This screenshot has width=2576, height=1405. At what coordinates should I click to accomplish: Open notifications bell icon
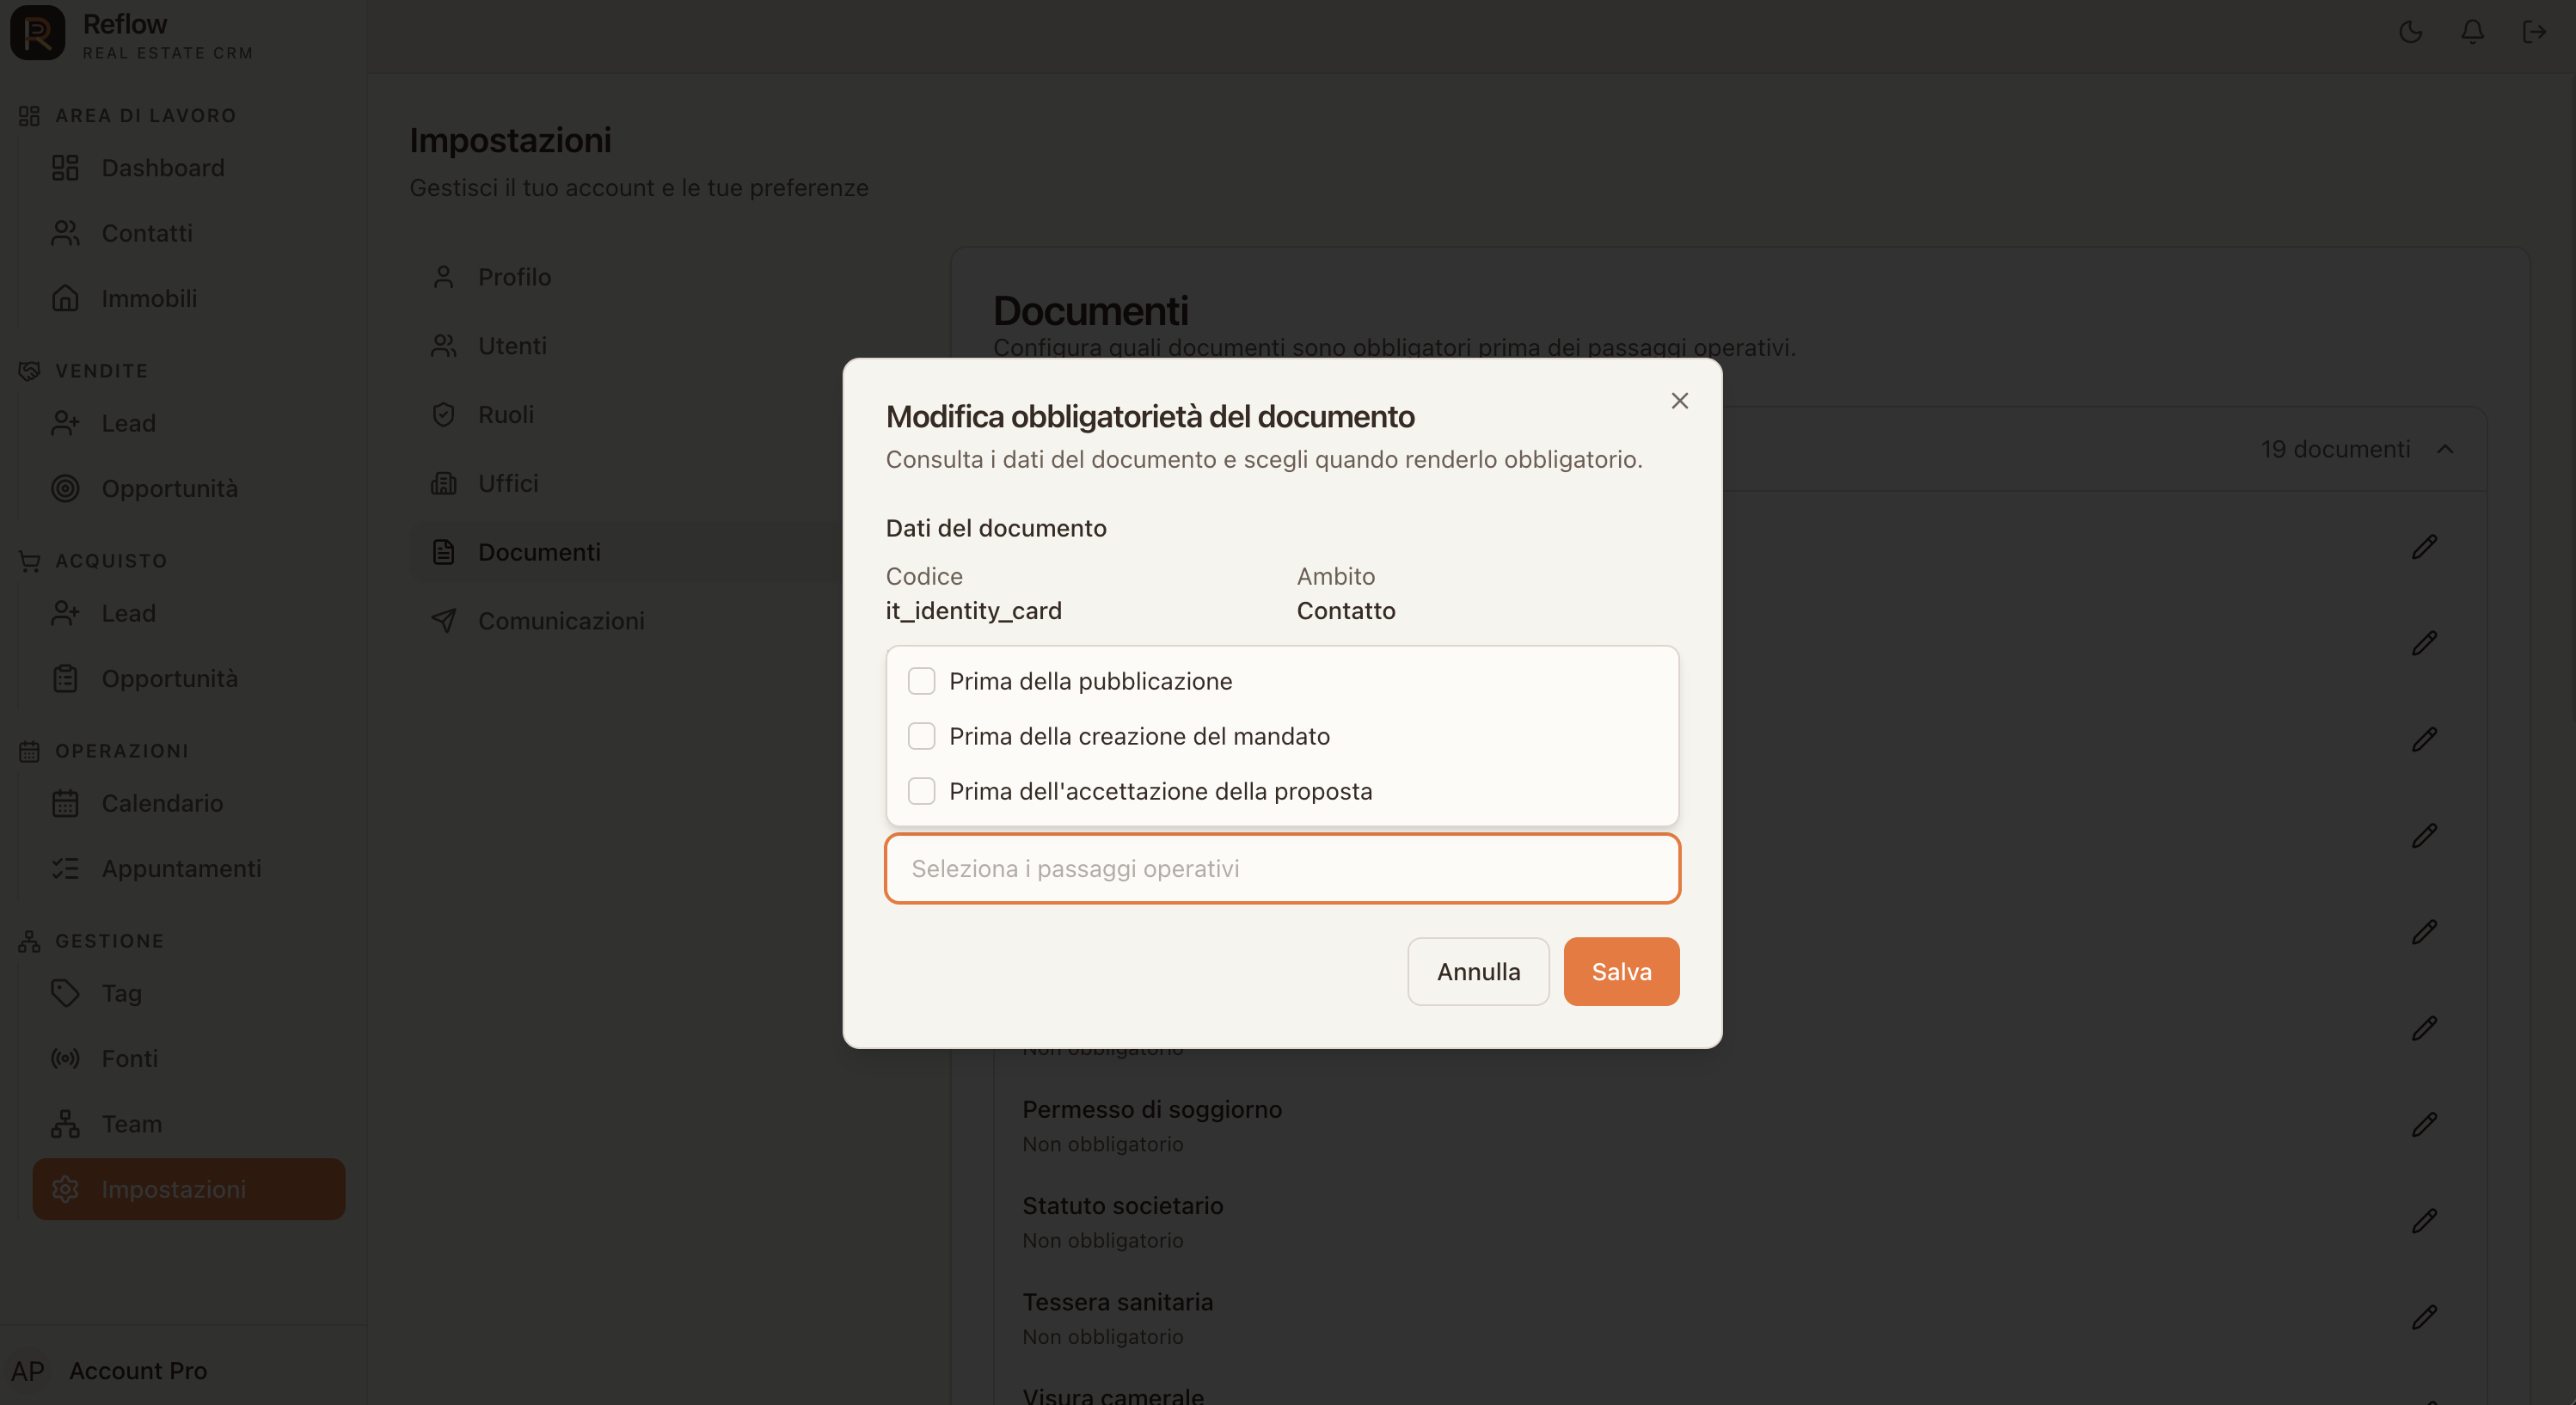click(x=2472, y=32)
